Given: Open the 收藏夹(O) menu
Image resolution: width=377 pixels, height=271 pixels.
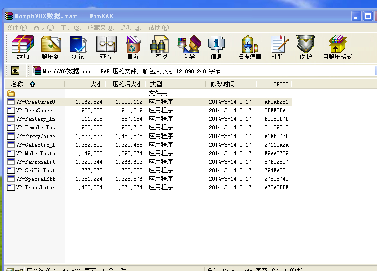Looking at the screenshot, I should pos(101,28).
